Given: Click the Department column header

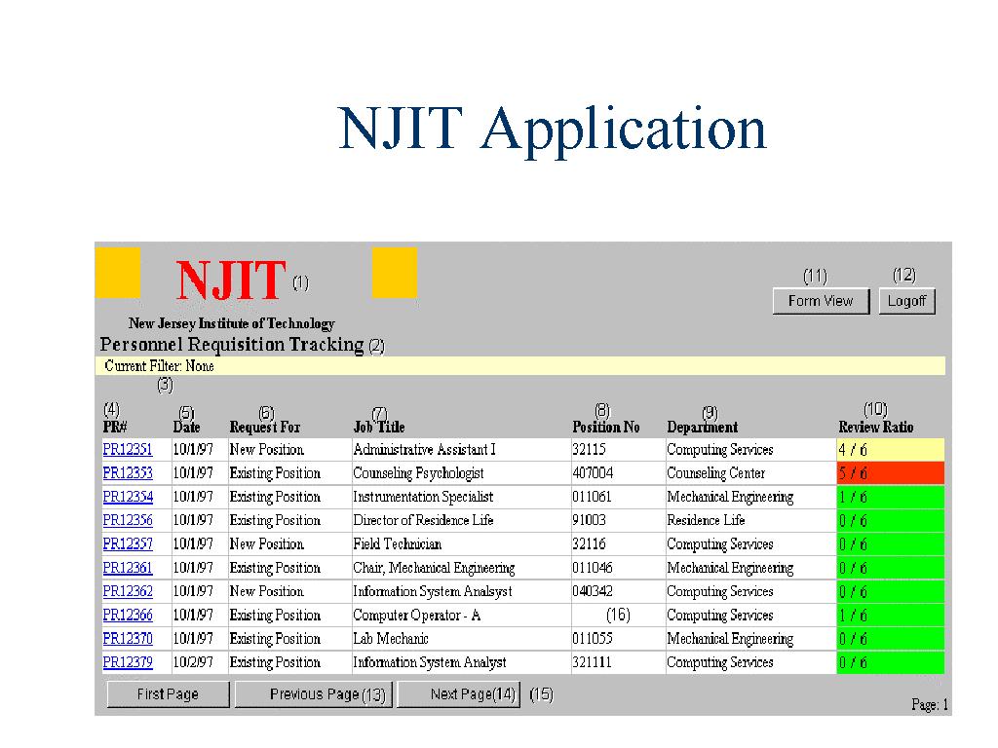Looking at the screenshot, I should click(x=702, y=427).
